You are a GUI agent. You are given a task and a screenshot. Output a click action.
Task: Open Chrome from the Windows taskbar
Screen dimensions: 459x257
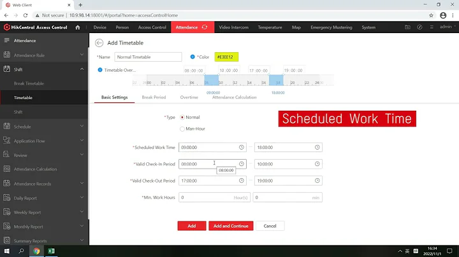pyautogui.click(x=36, y=251)
